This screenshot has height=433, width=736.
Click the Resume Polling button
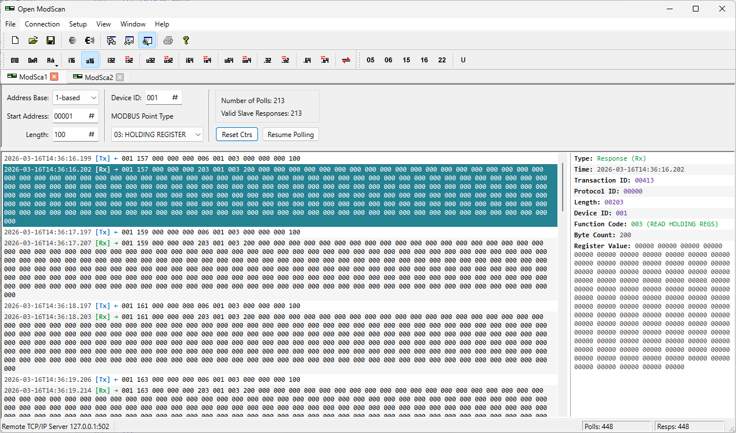(290, 134)
